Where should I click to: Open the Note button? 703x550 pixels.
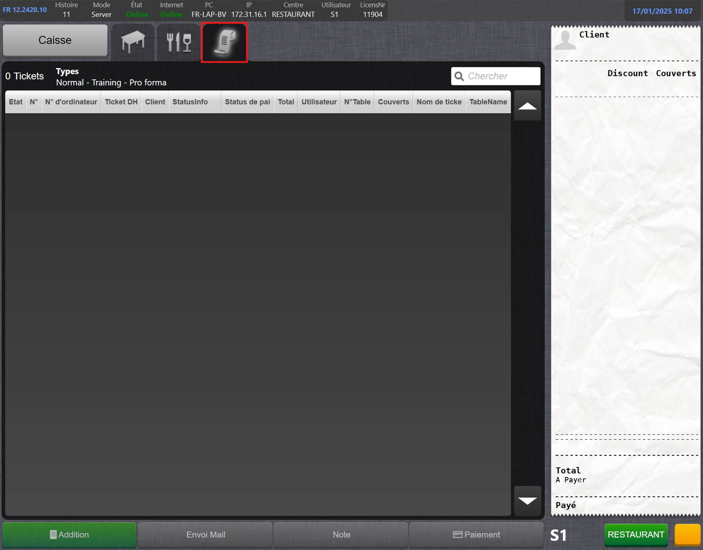click(x=341, y=535)
